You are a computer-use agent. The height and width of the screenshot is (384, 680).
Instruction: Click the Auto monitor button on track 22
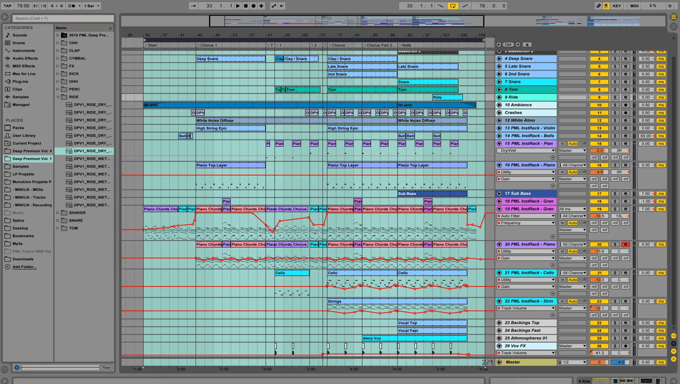(572, 301)
